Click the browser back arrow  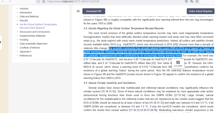pos(3,1)
